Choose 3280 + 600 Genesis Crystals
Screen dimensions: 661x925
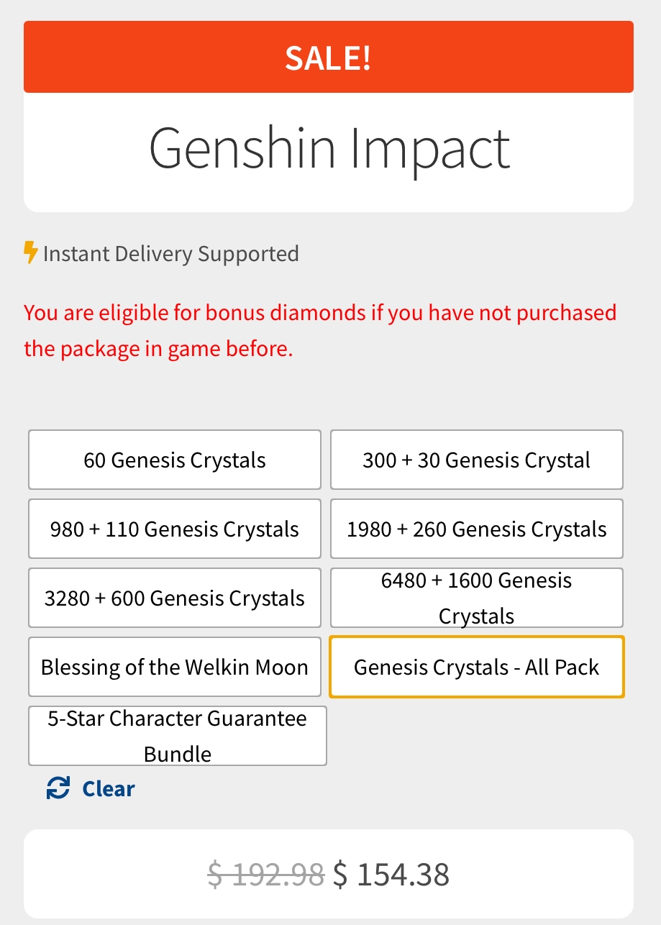(x=175, y=598)
